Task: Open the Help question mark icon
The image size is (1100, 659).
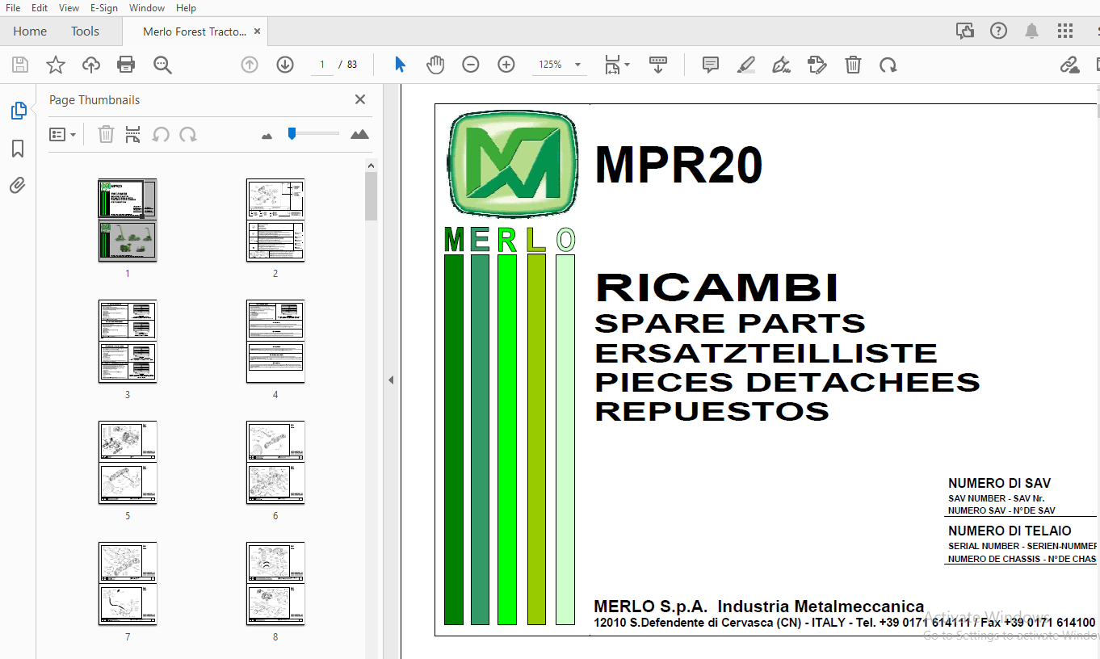Action: [x=999, y=31]
